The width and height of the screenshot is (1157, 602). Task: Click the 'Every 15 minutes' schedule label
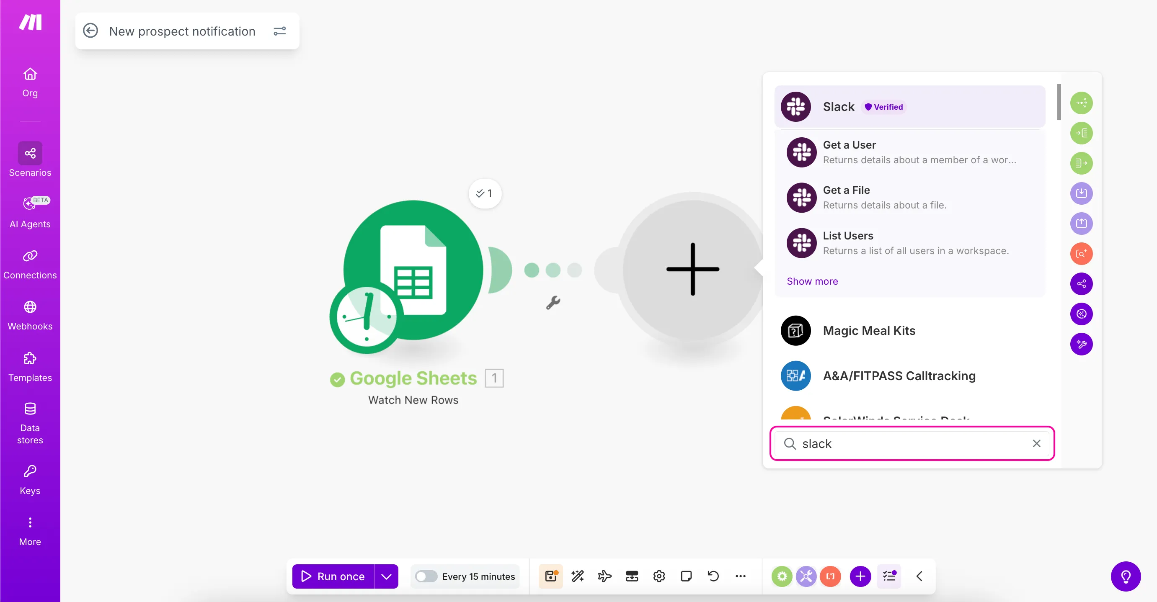pos(478,576)
